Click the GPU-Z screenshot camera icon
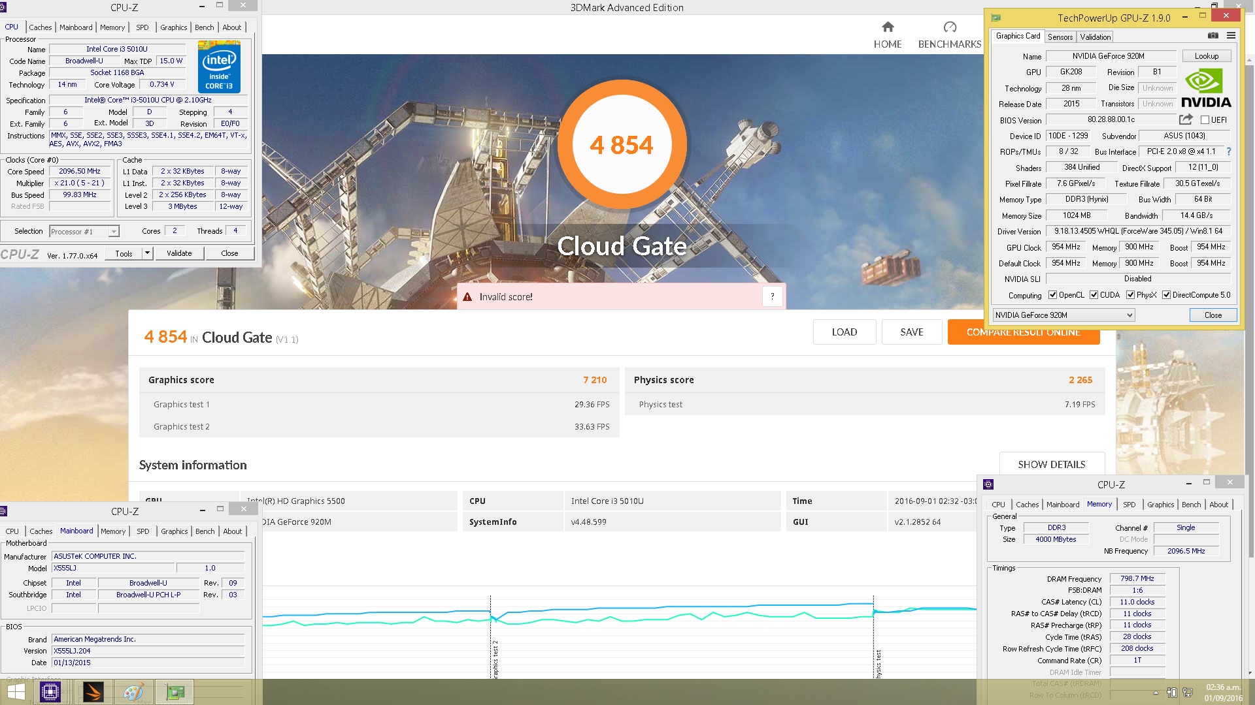 tap(1213, 36)
